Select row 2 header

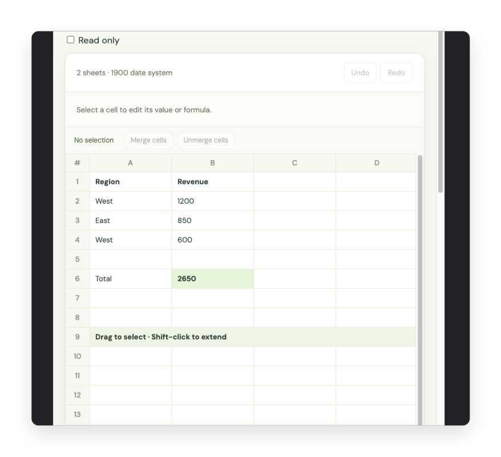pos(78,201)
